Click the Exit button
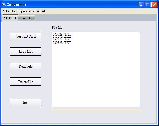This screenshot has height=126, width=159. tap(26, 102)
